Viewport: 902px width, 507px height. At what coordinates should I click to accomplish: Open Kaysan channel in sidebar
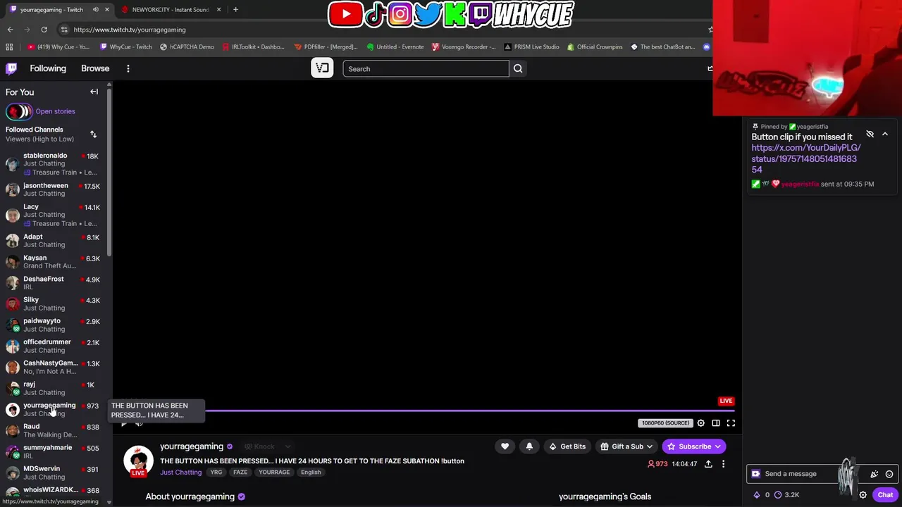[53, 262]
